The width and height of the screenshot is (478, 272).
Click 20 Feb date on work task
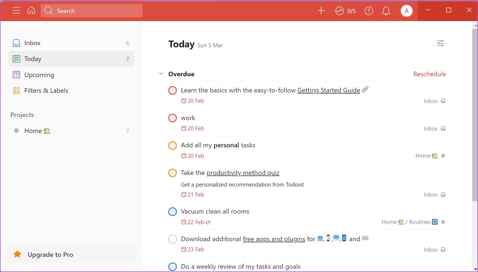193,128
